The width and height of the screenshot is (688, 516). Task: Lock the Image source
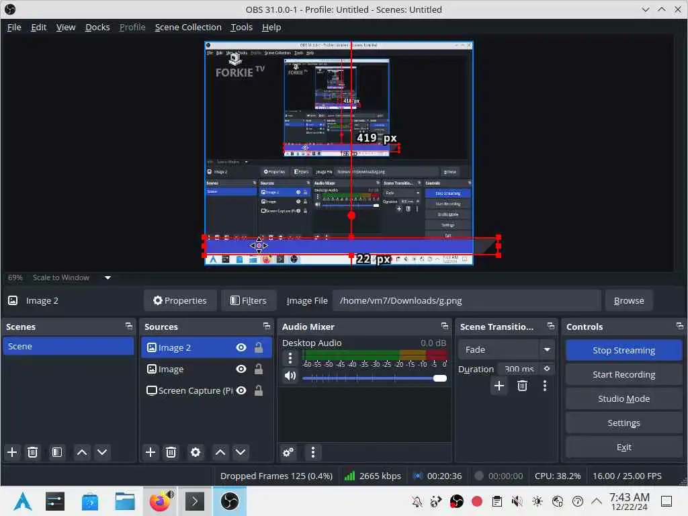(259, 369)
